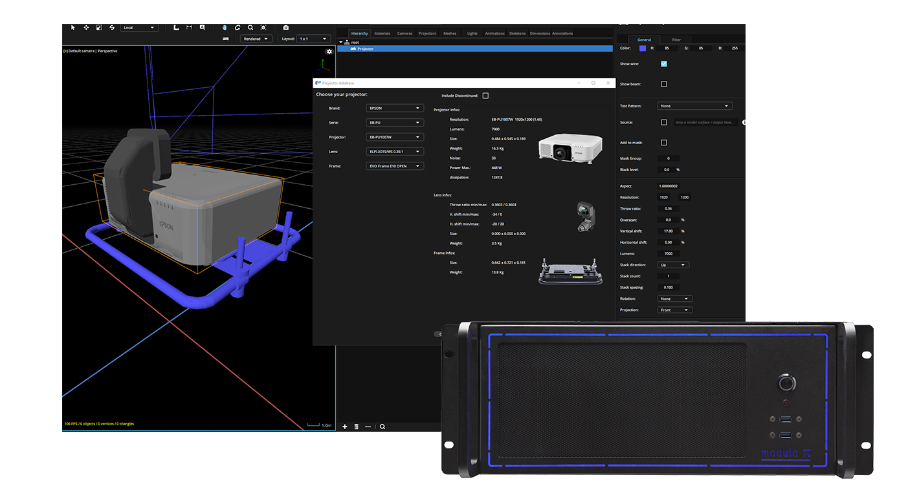Select the Projector row in hierarchy
This screenshot has height=497, width=908.
(x=474, y=48)
